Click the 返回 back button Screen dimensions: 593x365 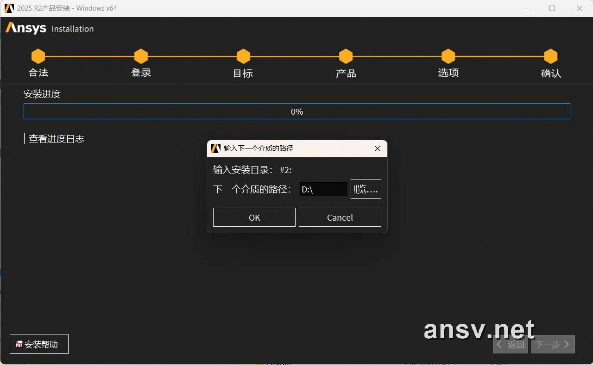click(511, 344)
